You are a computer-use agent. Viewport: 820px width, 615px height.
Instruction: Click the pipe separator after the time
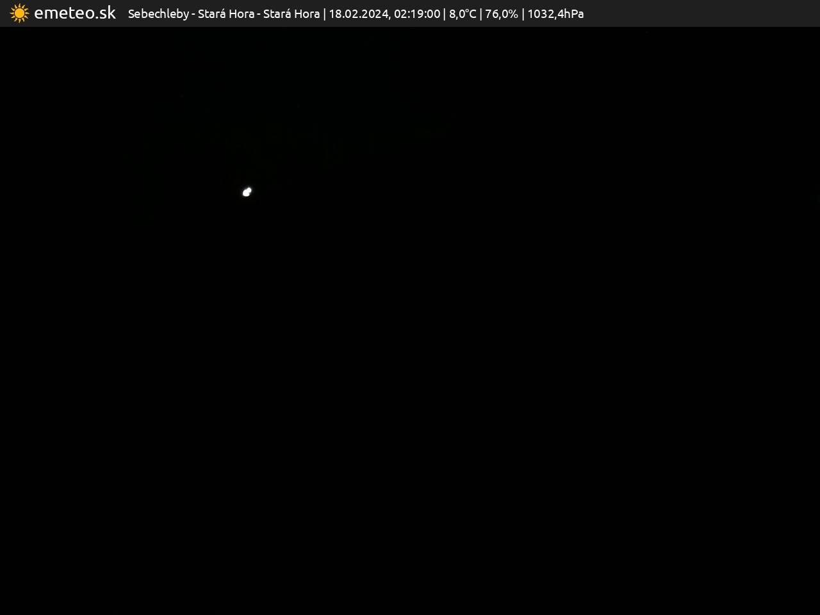445,14
